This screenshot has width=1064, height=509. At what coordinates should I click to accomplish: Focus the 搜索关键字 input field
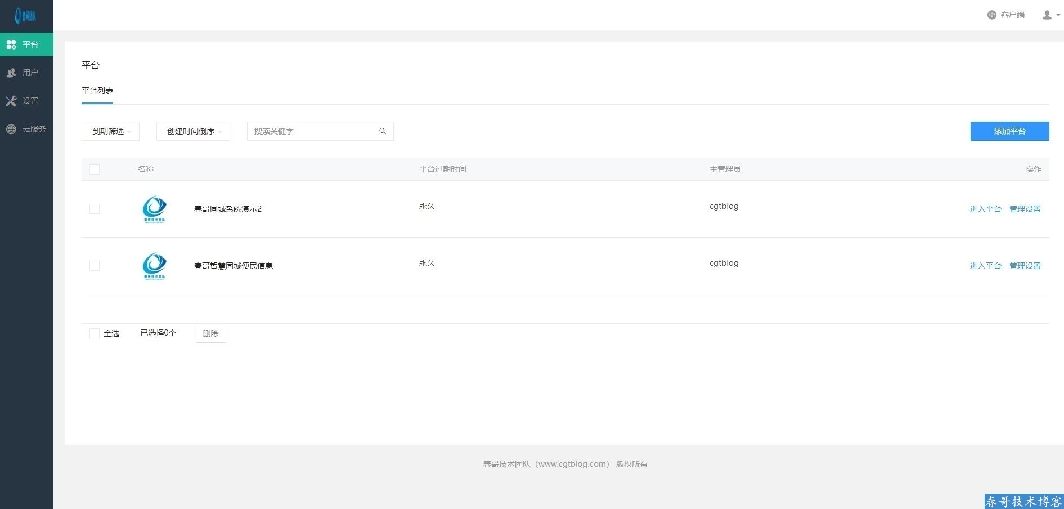pos(312,131)
